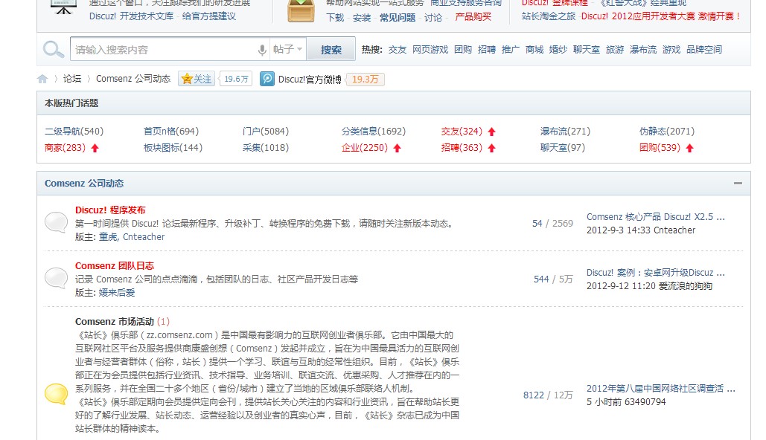Image resolution: width=766 pixels, height=440 pixels.
Task: Open Discuz! 开发技术文库 link
Action: click(132, 16)
